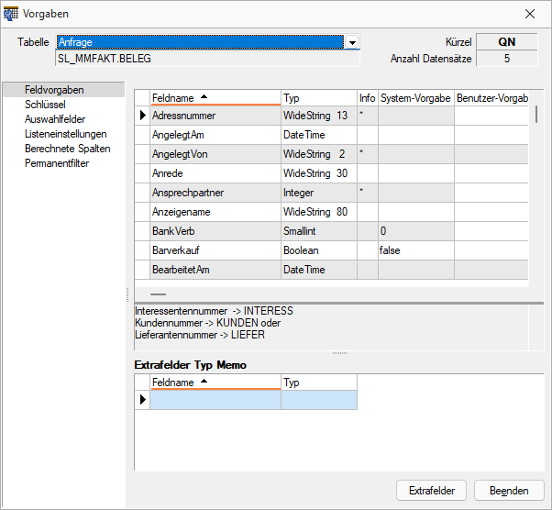Click the System-Vorgabe column header

[415, 97]
